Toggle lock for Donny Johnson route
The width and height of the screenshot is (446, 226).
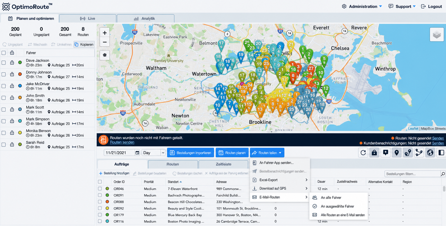(12, 74)
